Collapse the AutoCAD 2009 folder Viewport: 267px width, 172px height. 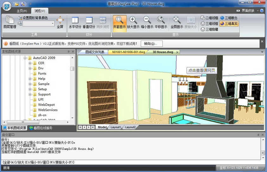(x=25, y=58)
